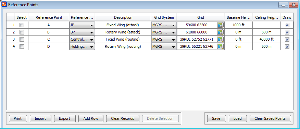Click the Fixed Wing (routing) description cell

[x=123, y=40]
